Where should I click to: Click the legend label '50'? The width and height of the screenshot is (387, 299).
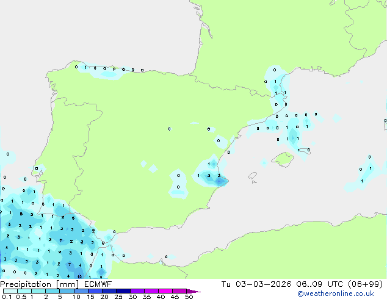click(189, 297)
